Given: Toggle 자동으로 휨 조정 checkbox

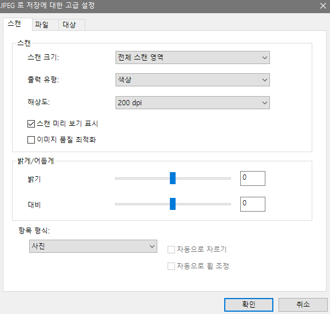Looking at the screenshot, I should 171,266.
